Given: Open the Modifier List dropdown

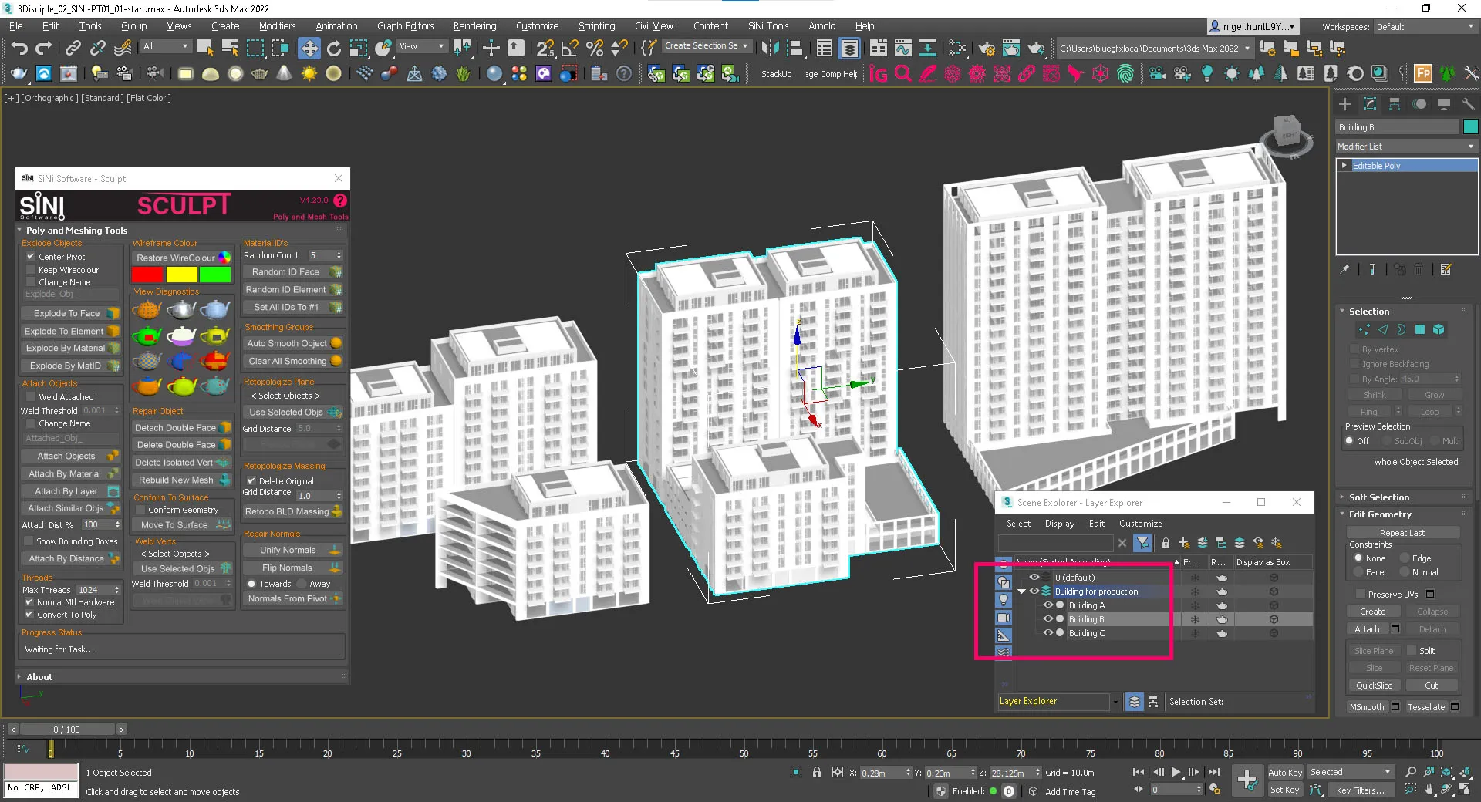Looking at the screenshot, I should tap(1407, 147).
